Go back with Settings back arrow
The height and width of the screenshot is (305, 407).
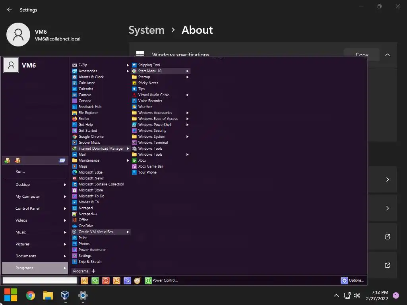[10, 10]
